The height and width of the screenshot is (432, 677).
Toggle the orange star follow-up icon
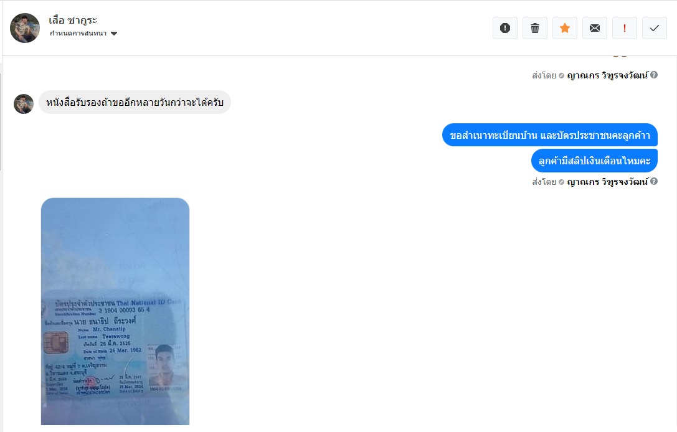tap(565, 28)
